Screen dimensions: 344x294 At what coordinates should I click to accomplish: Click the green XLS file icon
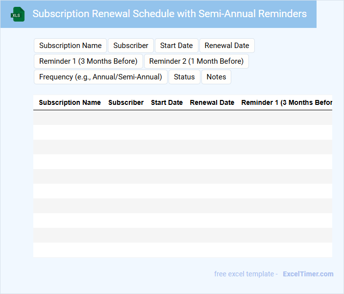pyautogui.click(x=18, y=14)
